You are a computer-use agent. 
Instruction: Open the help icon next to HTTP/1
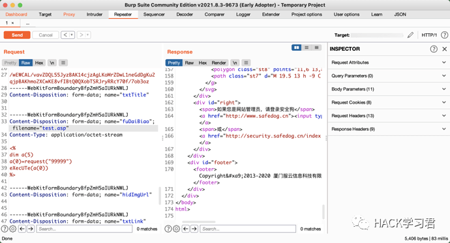click(444, 35)
